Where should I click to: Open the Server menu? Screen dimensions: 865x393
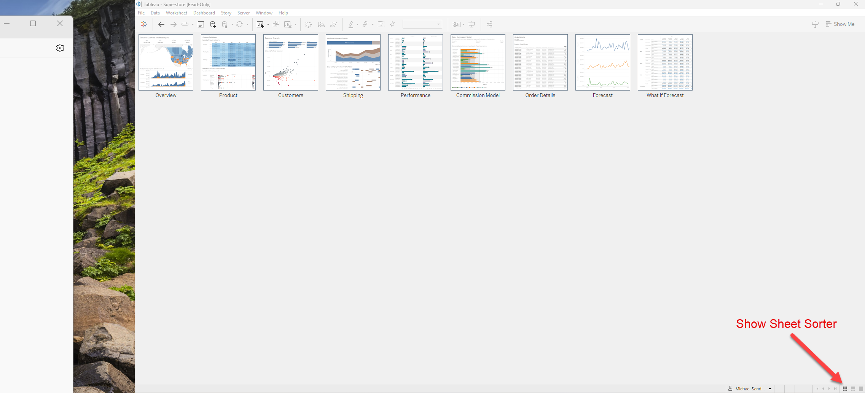pos(243,13)
